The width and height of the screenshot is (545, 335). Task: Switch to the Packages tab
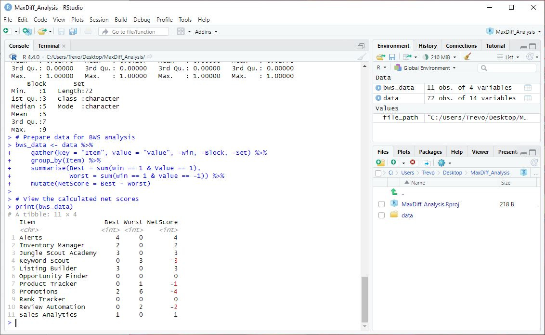tap(430, 152)
